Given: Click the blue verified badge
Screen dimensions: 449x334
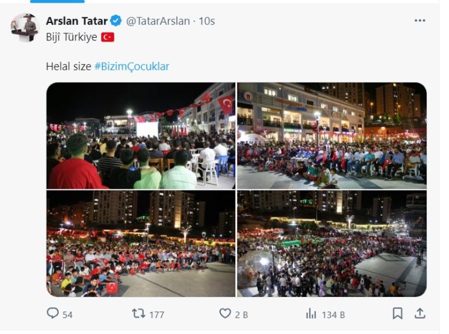Looking at the screenshot, I should click(x=116, y=20).
